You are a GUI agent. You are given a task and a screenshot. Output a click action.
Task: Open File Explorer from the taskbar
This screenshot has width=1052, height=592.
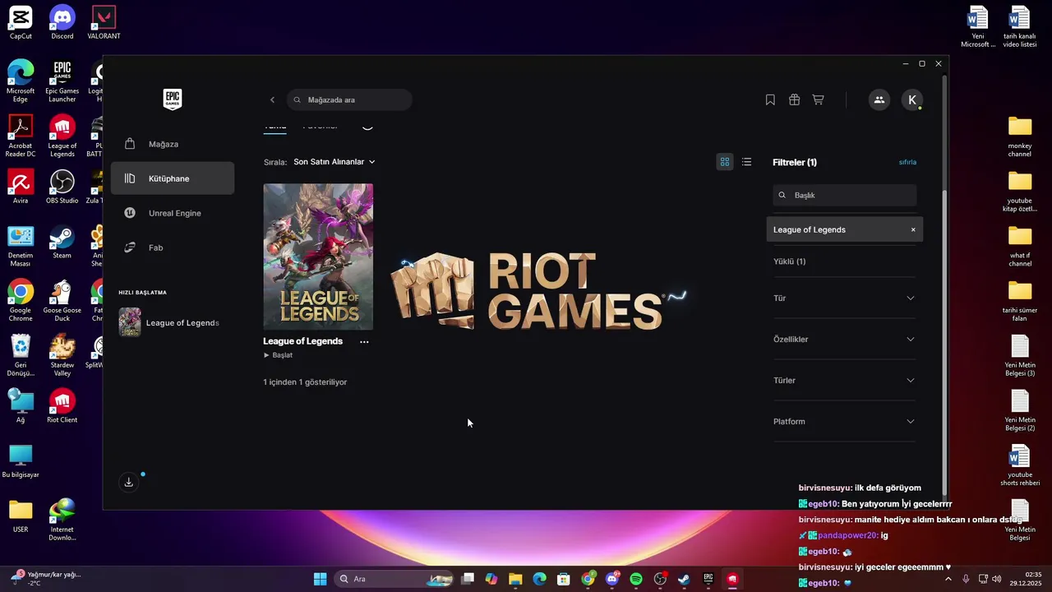515,579
